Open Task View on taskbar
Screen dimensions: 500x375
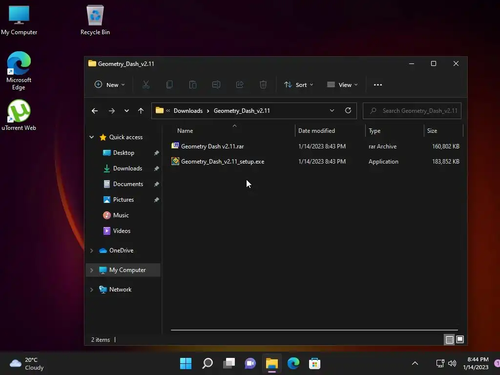click(x=229, y=363)
